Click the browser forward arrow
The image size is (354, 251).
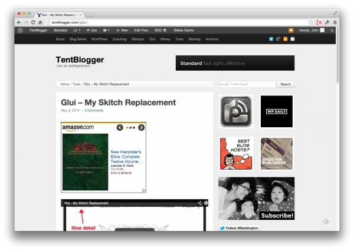(26, 22)
